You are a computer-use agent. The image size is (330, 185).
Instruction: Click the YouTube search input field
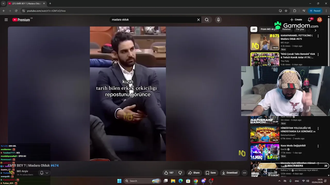153,20
